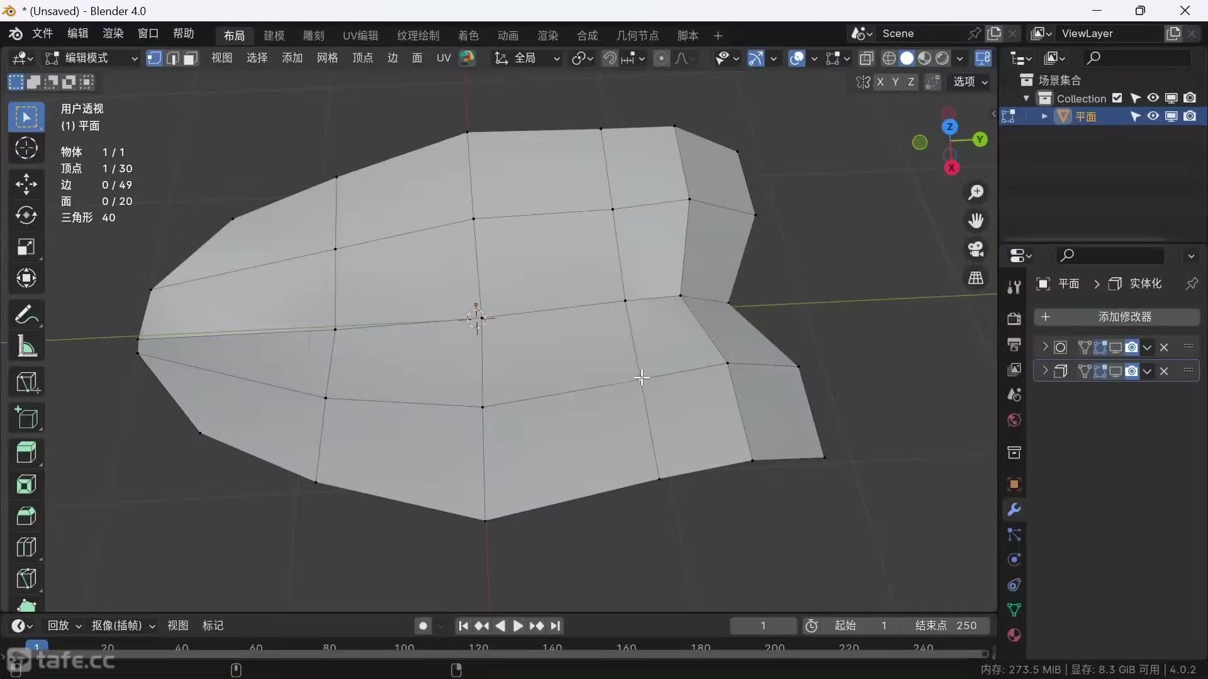Activate the Loop Cut tool
1208x679 pixels.
click(26, 547)
